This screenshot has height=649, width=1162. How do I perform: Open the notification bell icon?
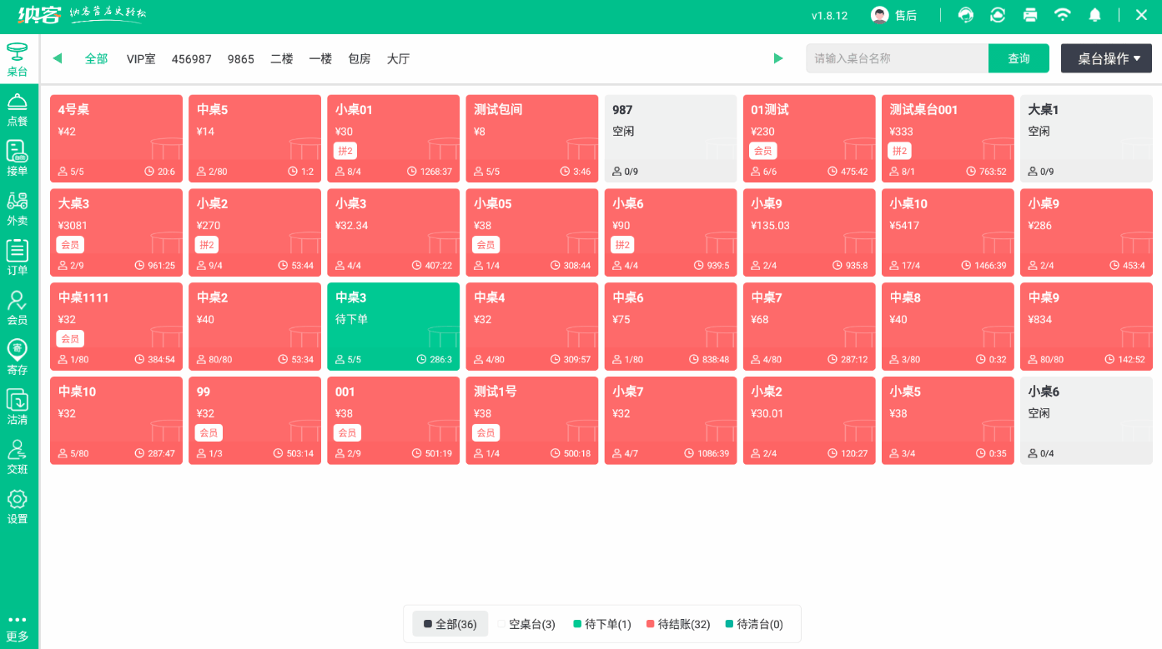[1094, 14]
